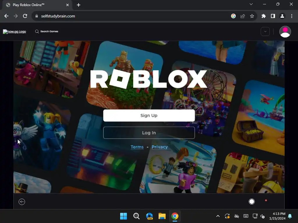This screenshot has height=223, width=298.
Task: Click the white circle home button
Action: click(x=252, y=202)
